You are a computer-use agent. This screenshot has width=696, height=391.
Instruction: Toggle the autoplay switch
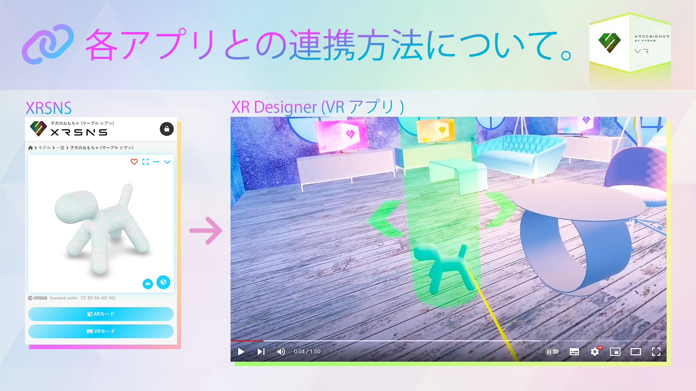tap(552, 351)
